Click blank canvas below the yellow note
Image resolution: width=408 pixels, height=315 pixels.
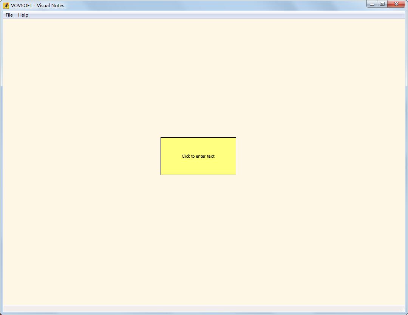198,239
